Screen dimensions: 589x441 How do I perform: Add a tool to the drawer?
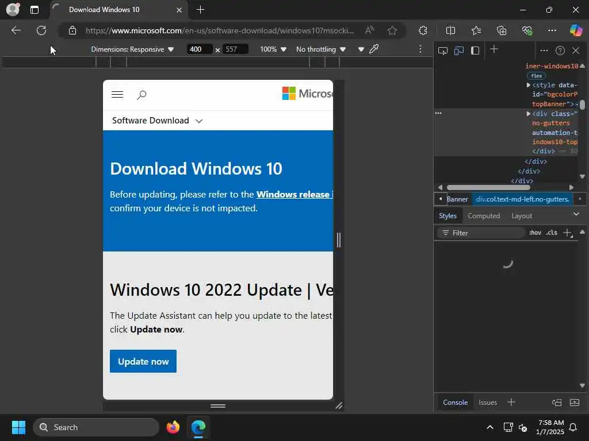coord(511,403)
